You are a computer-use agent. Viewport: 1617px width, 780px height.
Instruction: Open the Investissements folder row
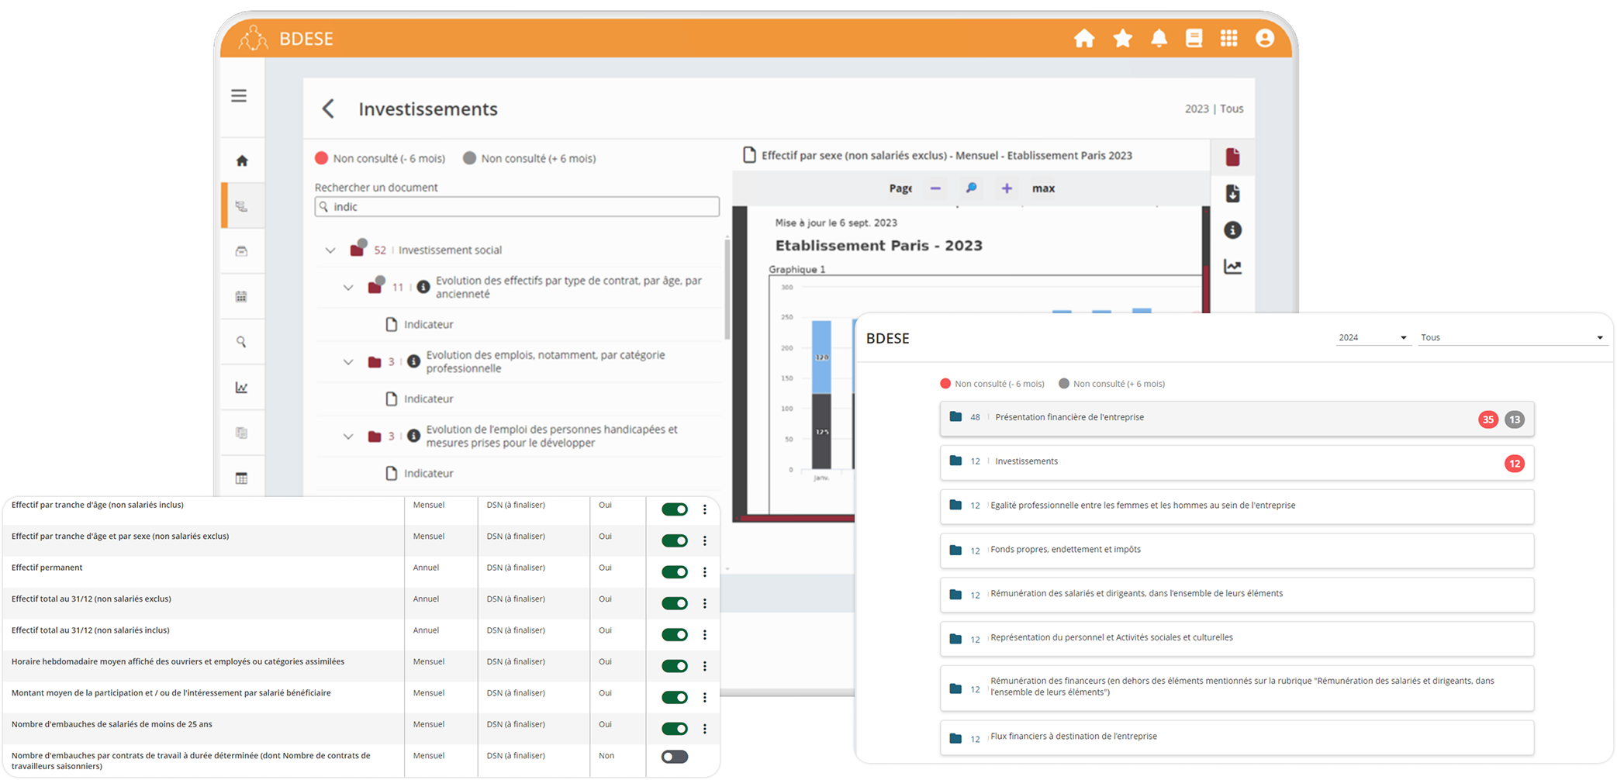[1236, 462]
